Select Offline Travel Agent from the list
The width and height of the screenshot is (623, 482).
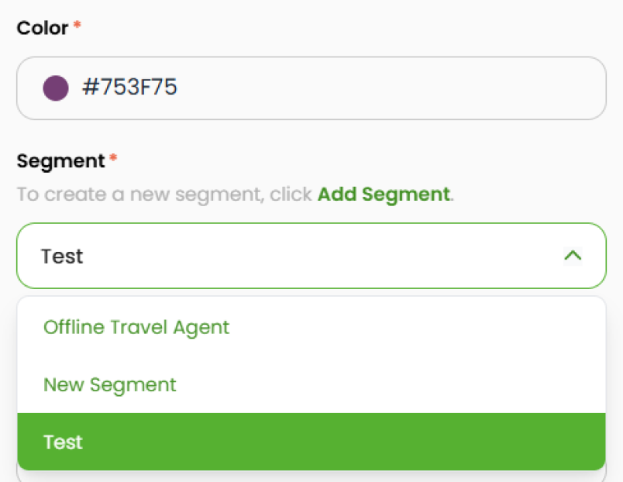coord(136,327)
